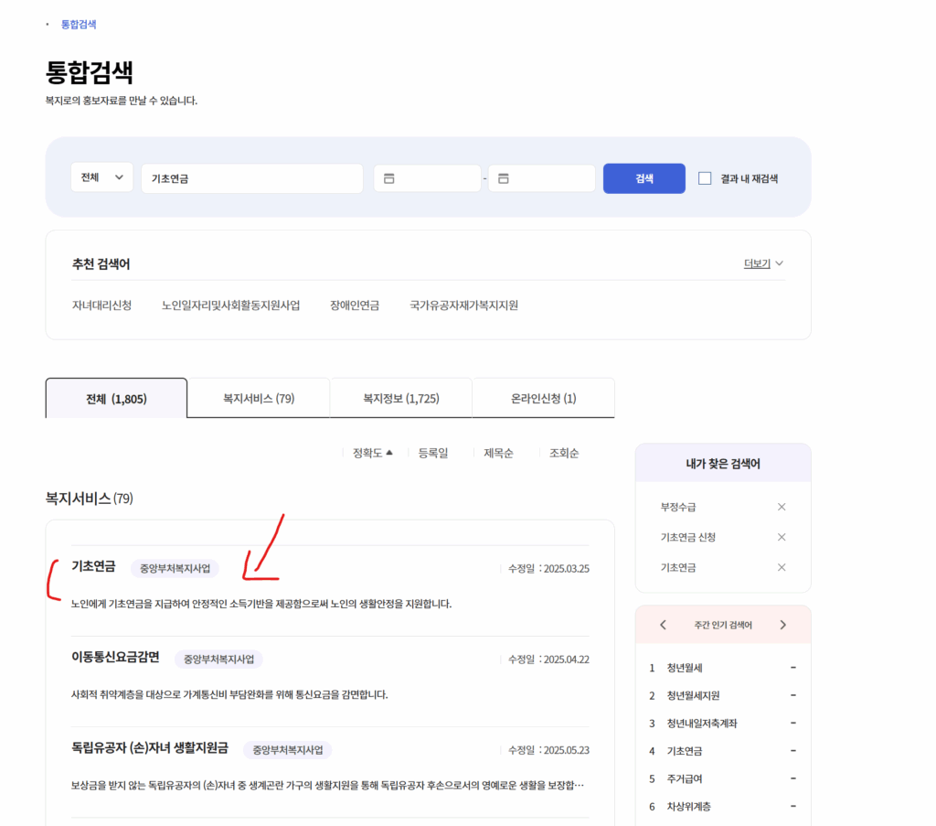Click the 이동통신요금감면 result title
Viewport: 936px width, 826px height.
click(x=115, y=658)
